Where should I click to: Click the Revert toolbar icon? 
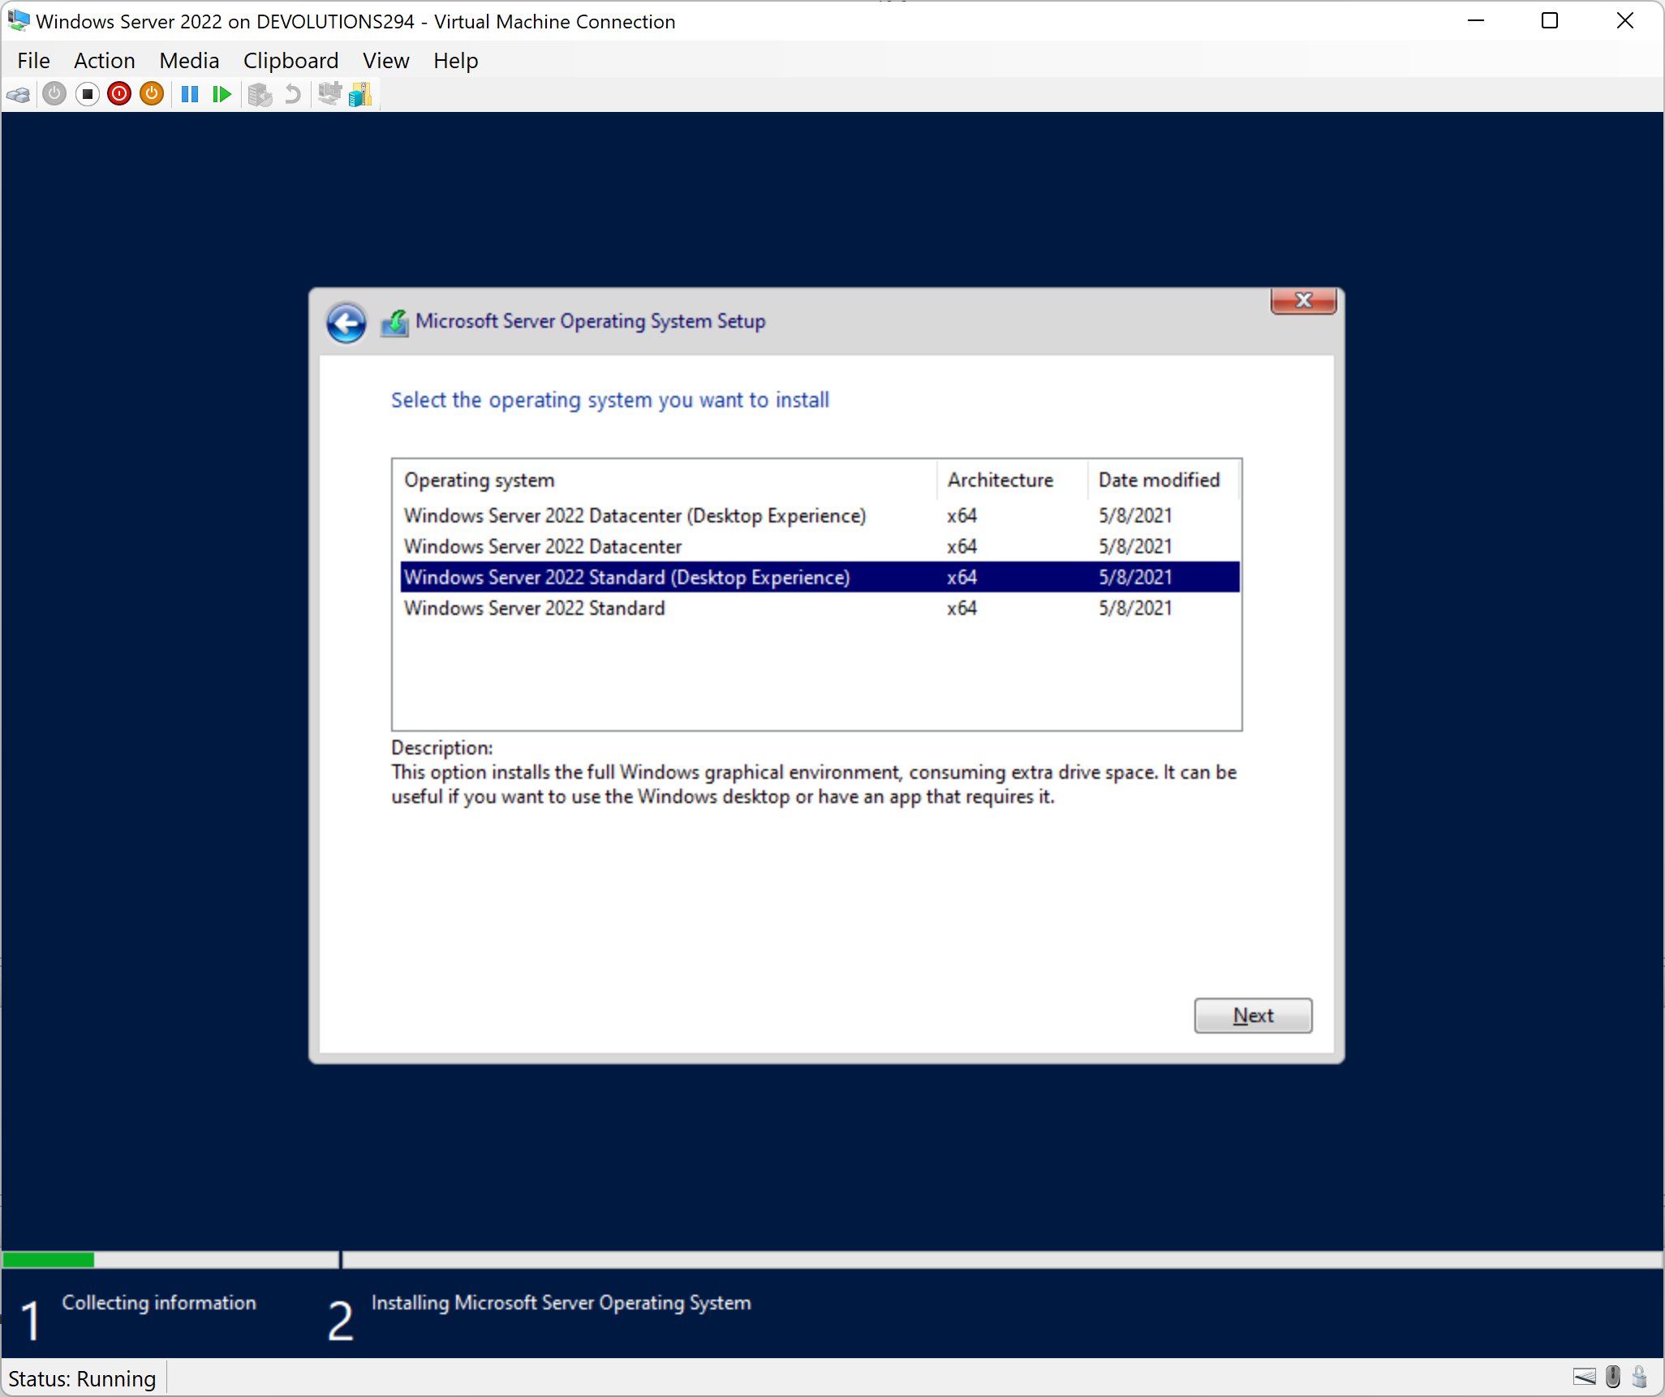292,95
